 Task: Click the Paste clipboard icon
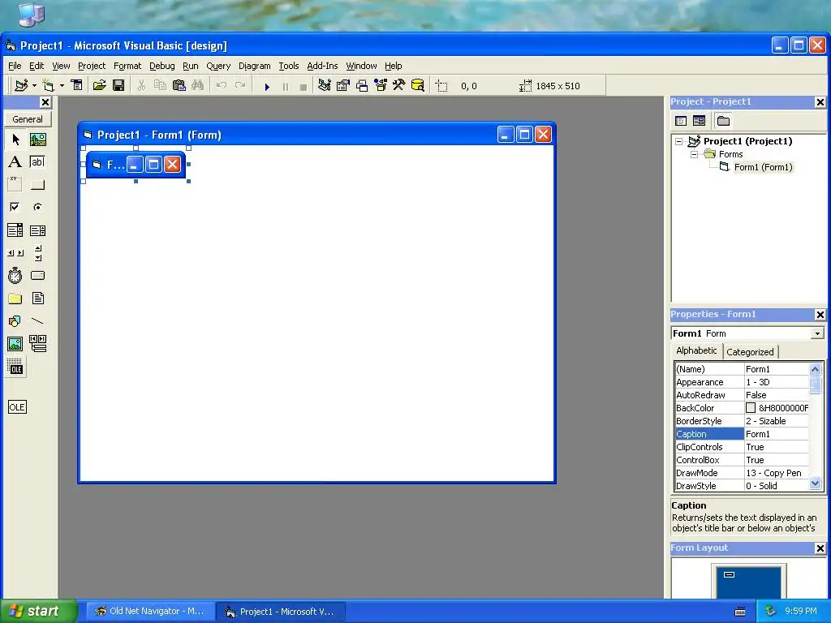point(179,85)
